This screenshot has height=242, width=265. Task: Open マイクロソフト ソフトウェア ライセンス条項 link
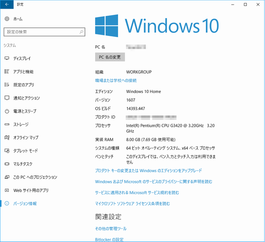coord(132,204)
